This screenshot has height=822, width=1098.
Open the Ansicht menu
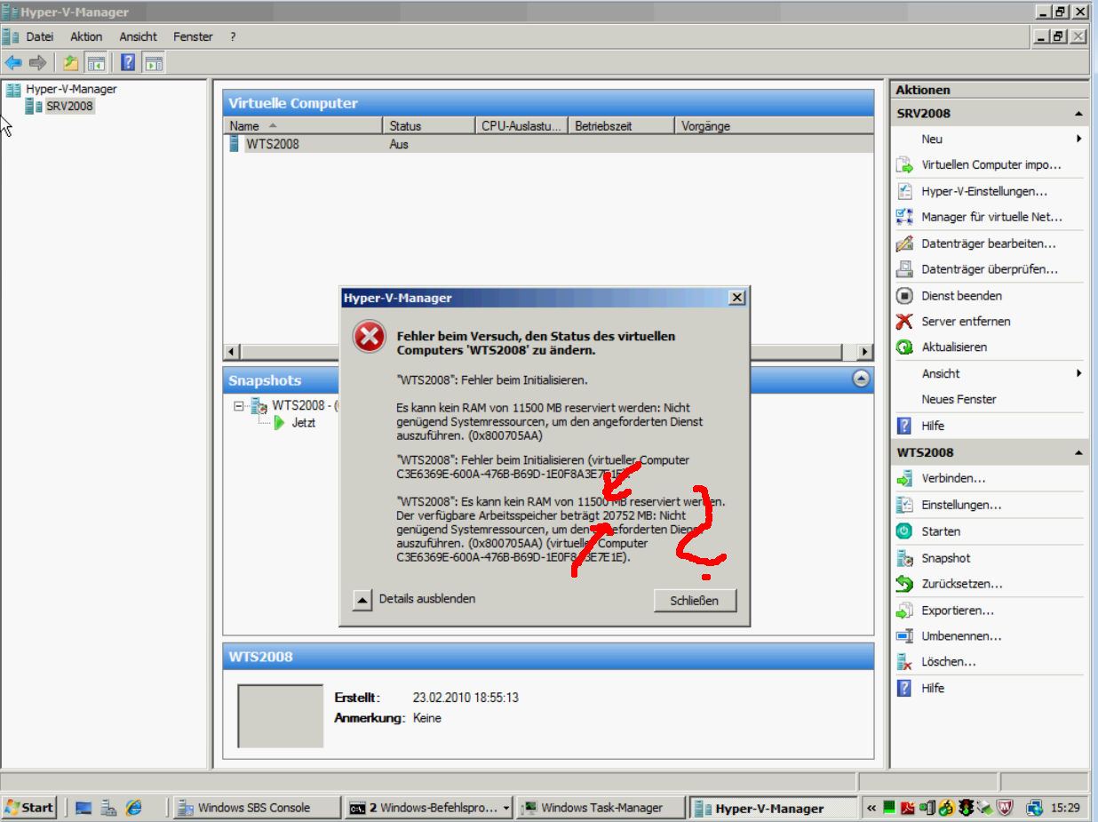pyautogui.click(x=138, y=36)
